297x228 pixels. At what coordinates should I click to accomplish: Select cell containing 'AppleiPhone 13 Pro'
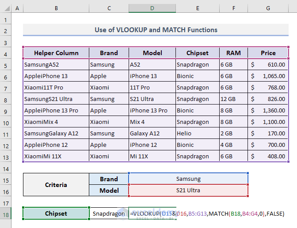(56, 110)
